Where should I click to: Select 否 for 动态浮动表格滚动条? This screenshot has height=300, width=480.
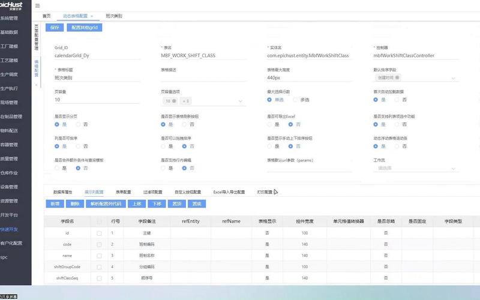click(x=397, y=146)
